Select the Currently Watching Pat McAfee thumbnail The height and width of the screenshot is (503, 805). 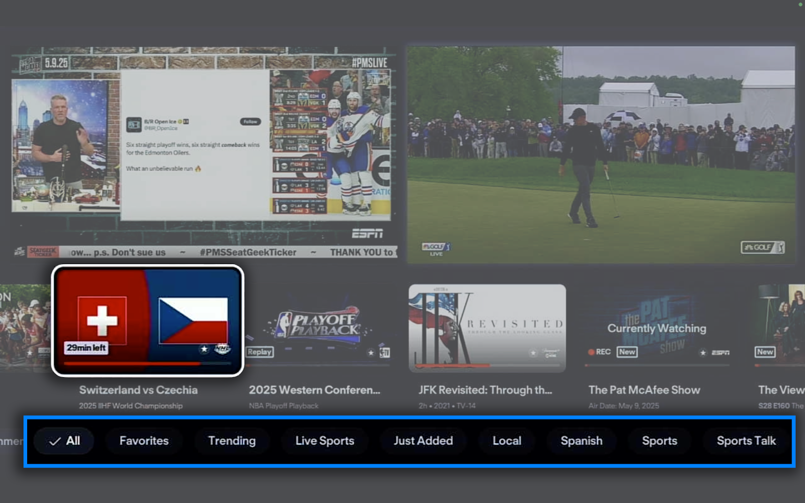pyautogui.click(x=657, y=328)
